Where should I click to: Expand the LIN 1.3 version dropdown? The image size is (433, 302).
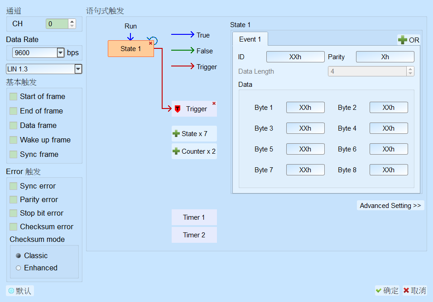[x=78, y=69]
